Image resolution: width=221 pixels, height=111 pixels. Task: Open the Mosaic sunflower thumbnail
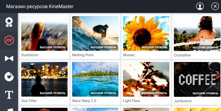point(146,33)
